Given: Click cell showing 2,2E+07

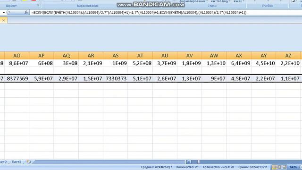Looking at the screenshot, I should 263,78.
